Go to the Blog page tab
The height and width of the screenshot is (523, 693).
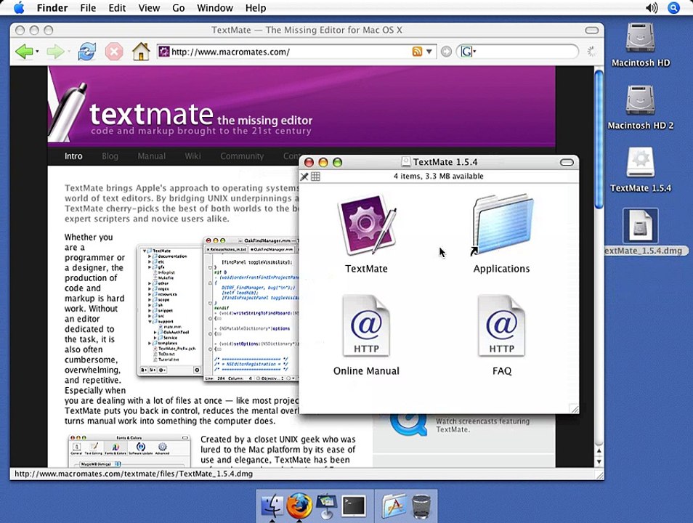pos(110,156)
